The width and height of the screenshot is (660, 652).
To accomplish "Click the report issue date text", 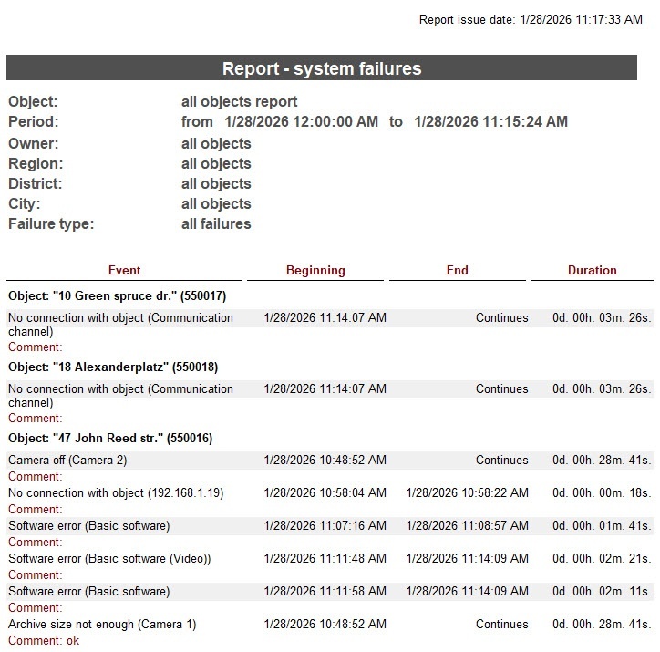I will tap(531, 19).
